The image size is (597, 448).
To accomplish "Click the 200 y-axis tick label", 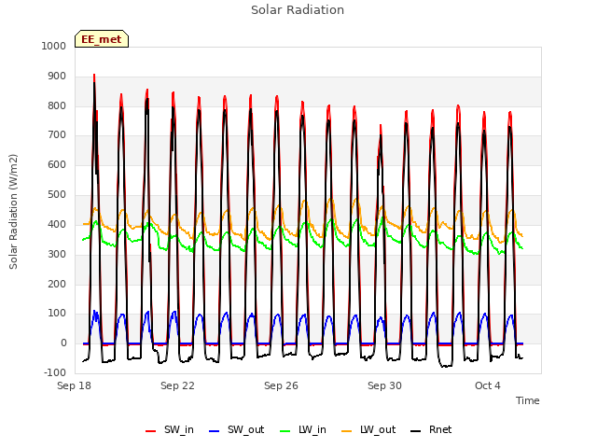I will point(57,284).
